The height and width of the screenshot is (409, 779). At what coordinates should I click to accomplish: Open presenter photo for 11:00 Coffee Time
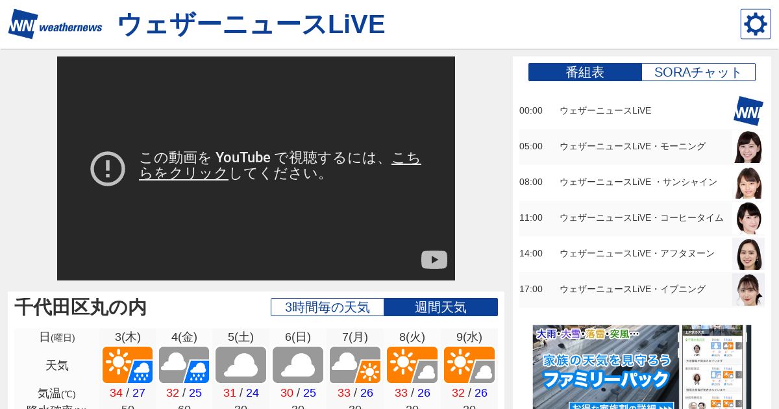click(x=748, y=218)
